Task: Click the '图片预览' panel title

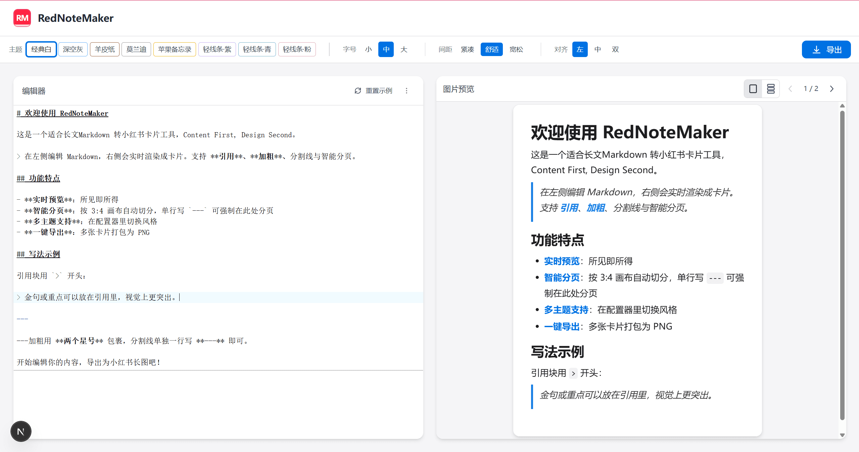Action: [x=459, y=89]
